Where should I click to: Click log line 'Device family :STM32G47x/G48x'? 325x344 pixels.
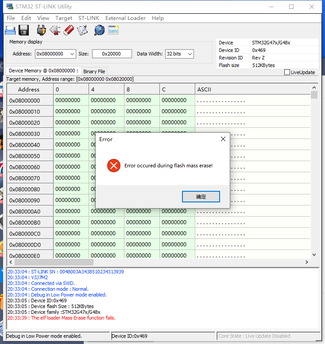(x=54, y=312)
